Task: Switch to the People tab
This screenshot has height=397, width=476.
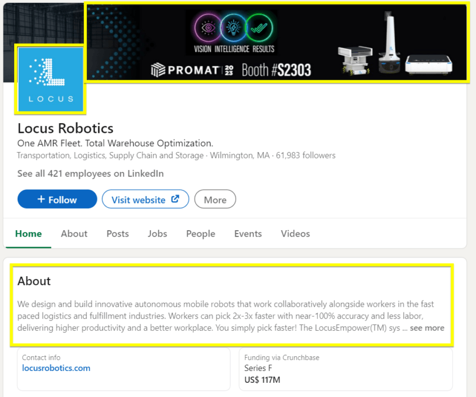Action: [200, 234]
